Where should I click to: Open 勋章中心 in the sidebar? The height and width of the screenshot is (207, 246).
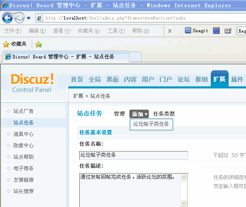coord(23,146)
